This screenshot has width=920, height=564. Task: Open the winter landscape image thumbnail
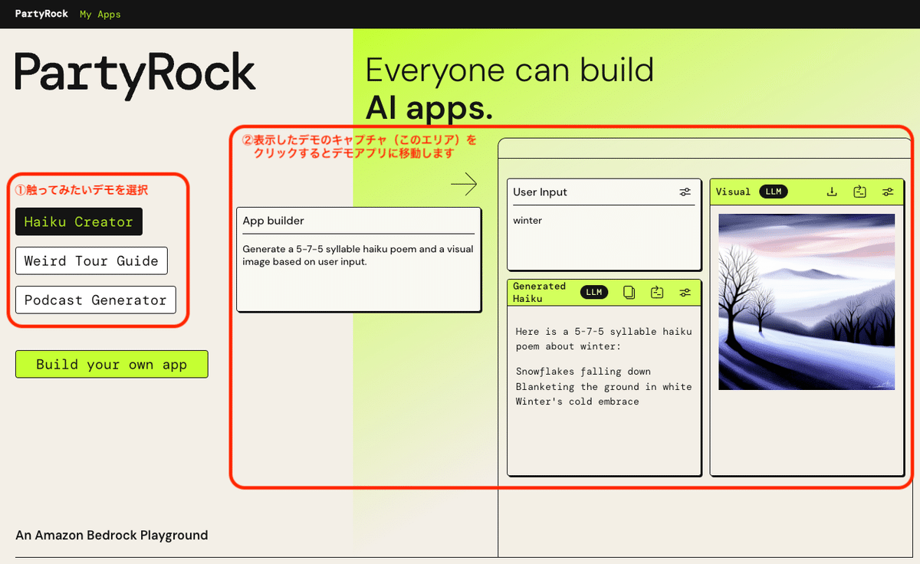click(x=807, y=302)
